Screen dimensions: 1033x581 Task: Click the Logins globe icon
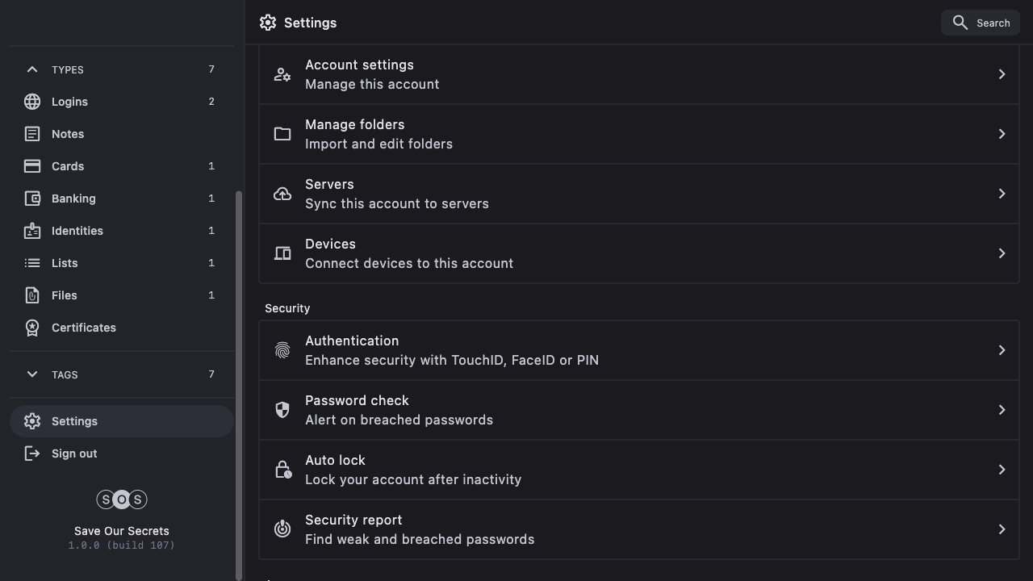(x=32, y=102)
